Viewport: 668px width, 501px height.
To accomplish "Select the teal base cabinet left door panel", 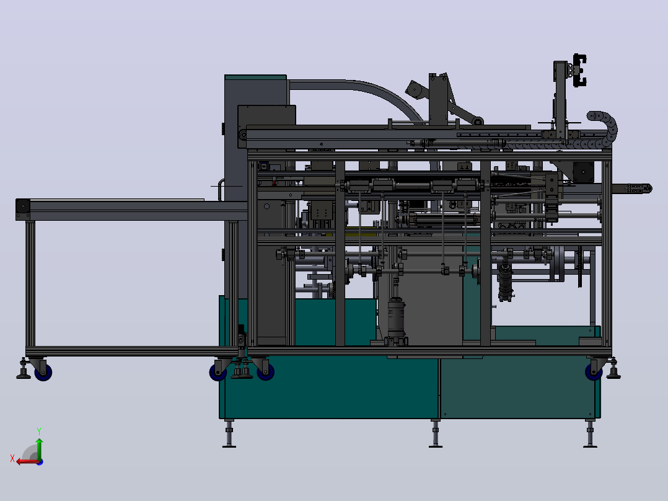I will [330, 386].
